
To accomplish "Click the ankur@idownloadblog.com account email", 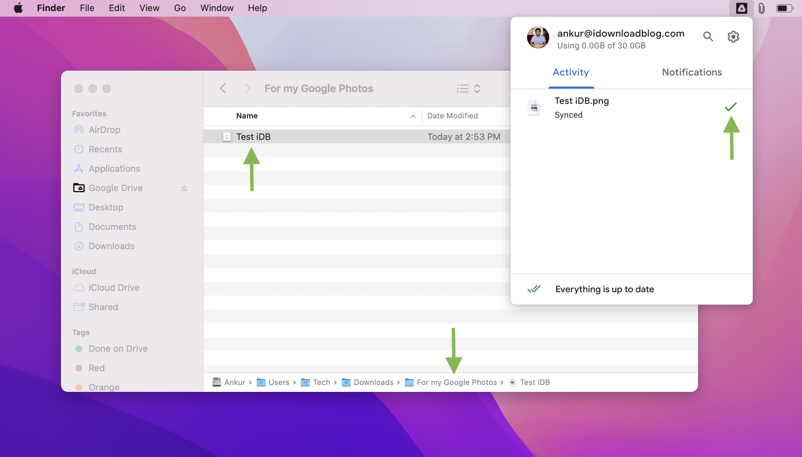I will point(621,33).
